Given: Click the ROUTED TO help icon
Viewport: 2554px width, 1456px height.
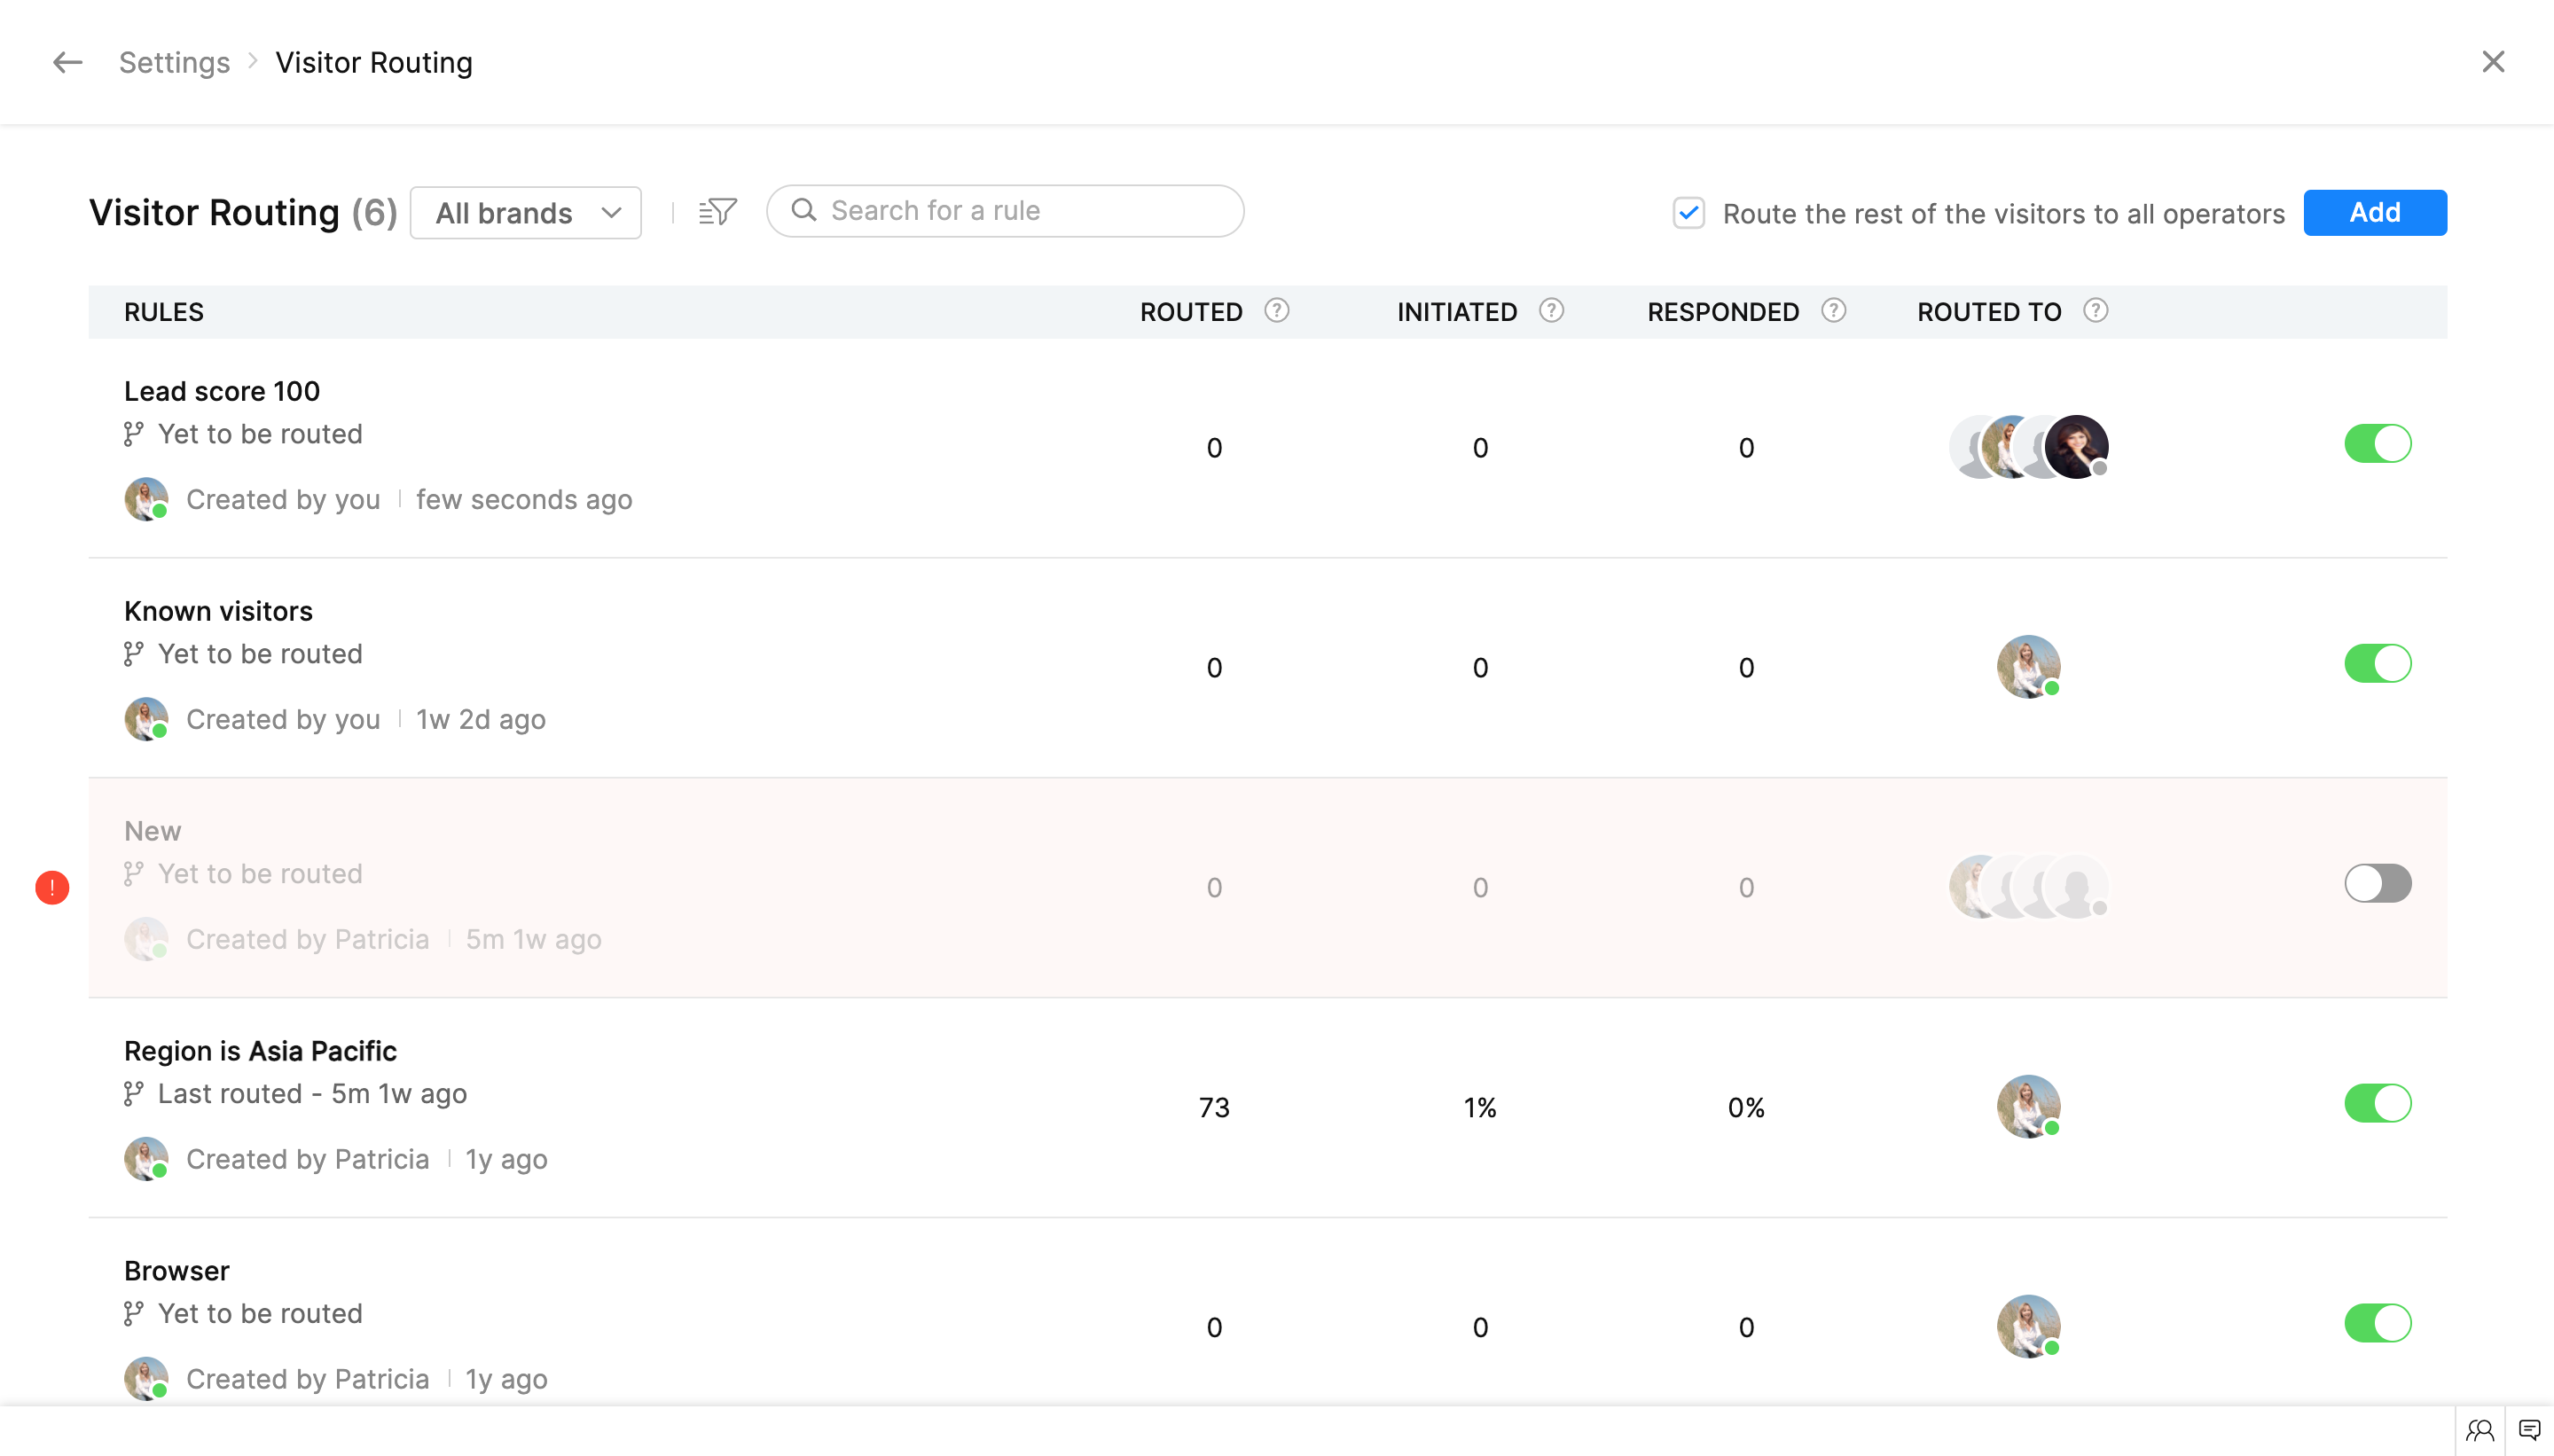Looking at the screenshot, I should [x=2095, y=311].
